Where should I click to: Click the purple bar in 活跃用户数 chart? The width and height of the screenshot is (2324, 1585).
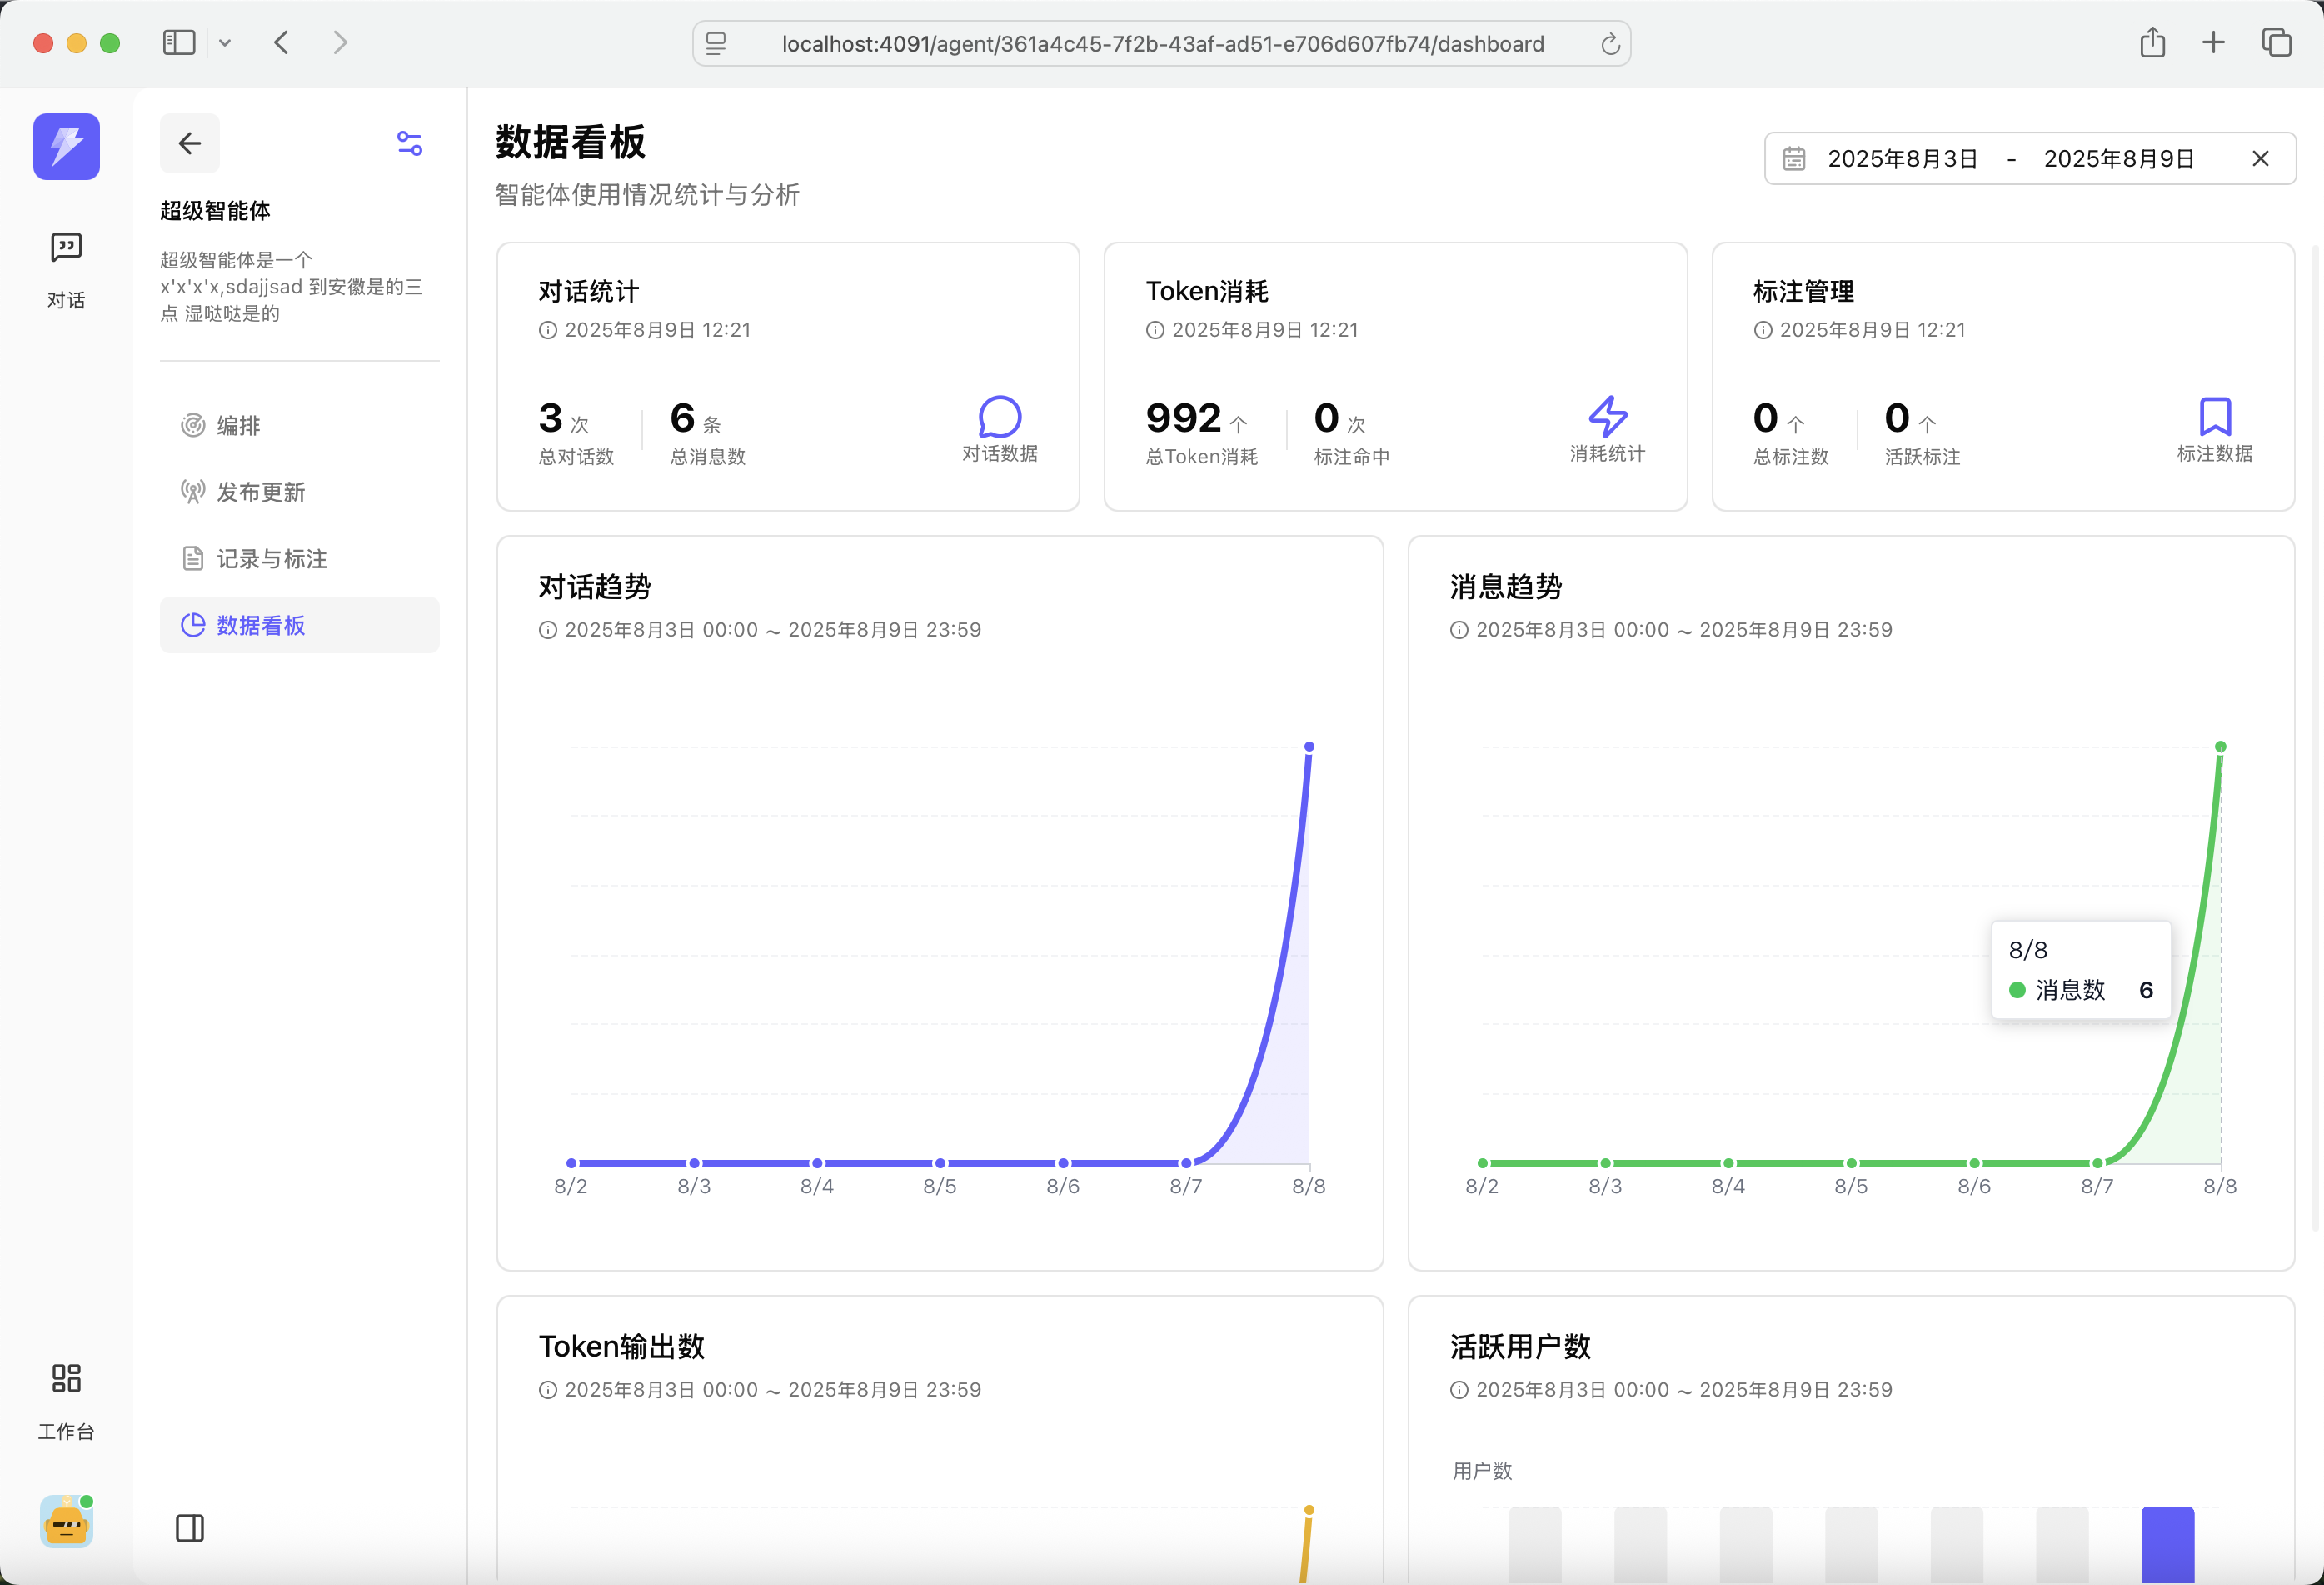2167,1544
